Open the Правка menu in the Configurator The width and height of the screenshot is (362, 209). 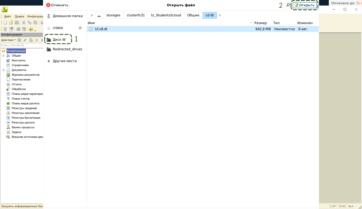[19, 16]
